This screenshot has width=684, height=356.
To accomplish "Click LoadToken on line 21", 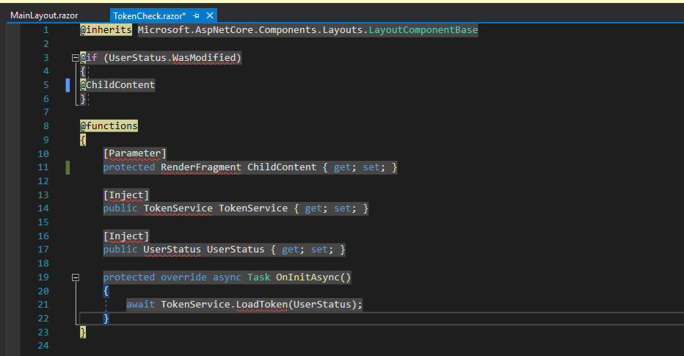I will coord(262,305).
